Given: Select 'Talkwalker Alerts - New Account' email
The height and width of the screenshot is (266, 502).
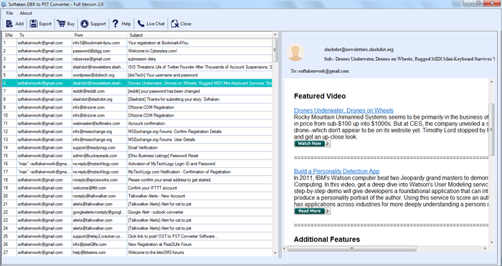Looking at the screenshot, I should pyautogui.click(x=137, y=196).
